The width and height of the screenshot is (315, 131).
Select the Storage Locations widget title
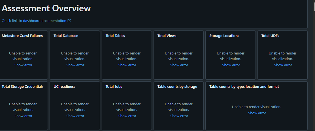click(224, 36)
